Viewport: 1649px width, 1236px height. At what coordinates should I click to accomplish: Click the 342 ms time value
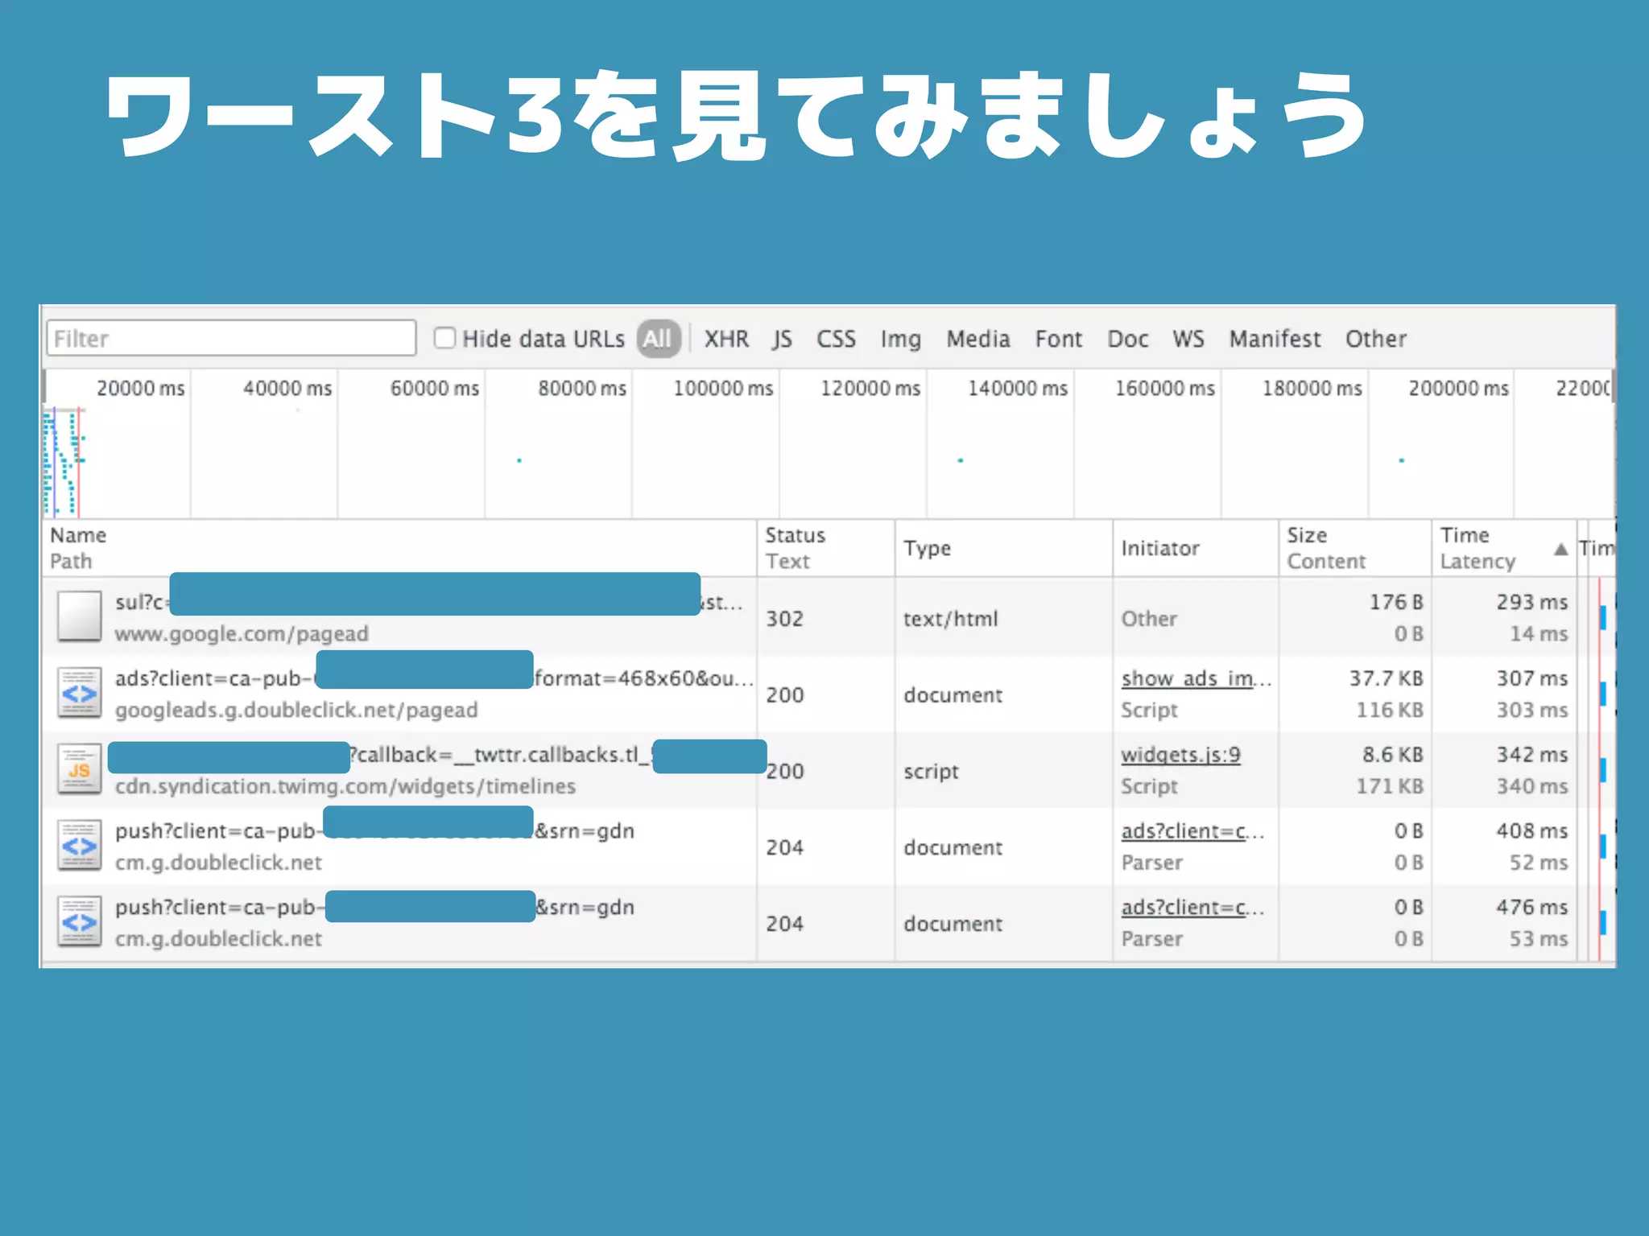(1531, 755)
